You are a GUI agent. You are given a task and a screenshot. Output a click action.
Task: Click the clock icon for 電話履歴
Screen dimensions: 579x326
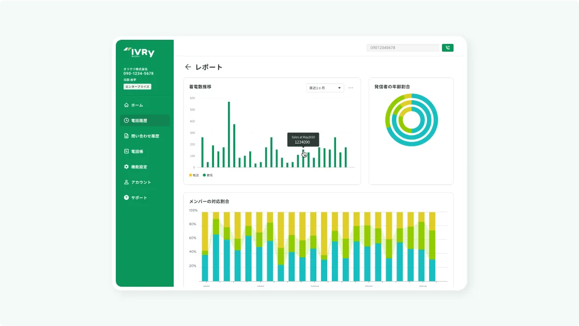pyautogui.click(x=126, y=120)
